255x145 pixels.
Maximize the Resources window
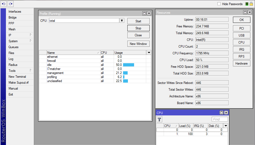point(245,12)
